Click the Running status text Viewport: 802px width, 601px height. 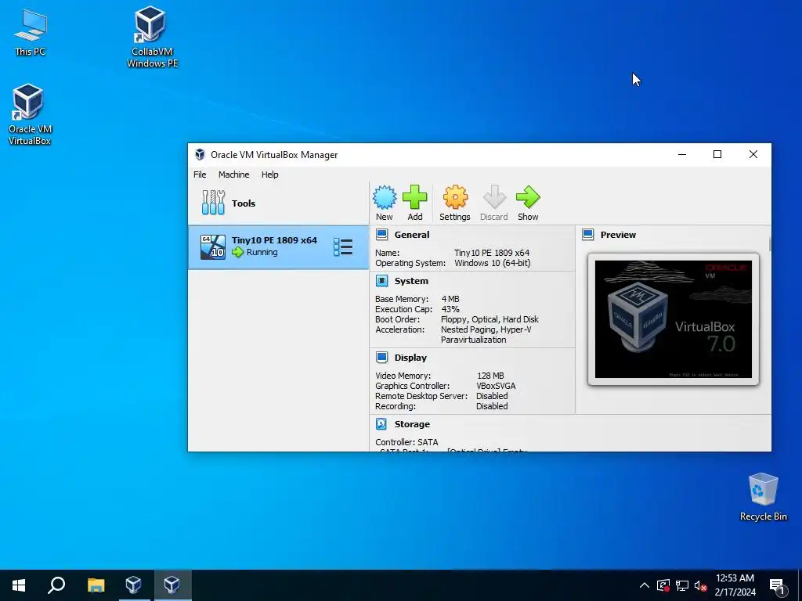(x=262, y=252)
